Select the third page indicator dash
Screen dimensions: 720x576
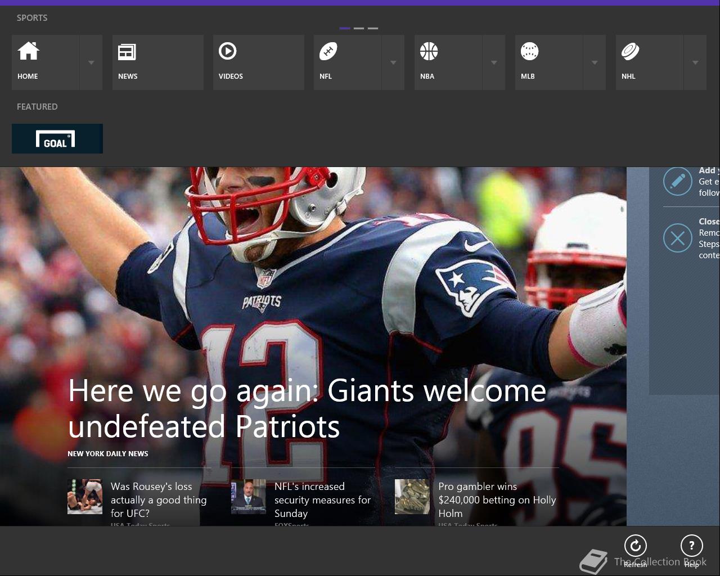tap(373, 28)
